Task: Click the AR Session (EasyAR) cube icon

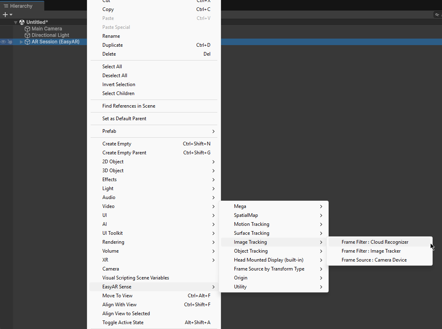Action: click(28, 42)
